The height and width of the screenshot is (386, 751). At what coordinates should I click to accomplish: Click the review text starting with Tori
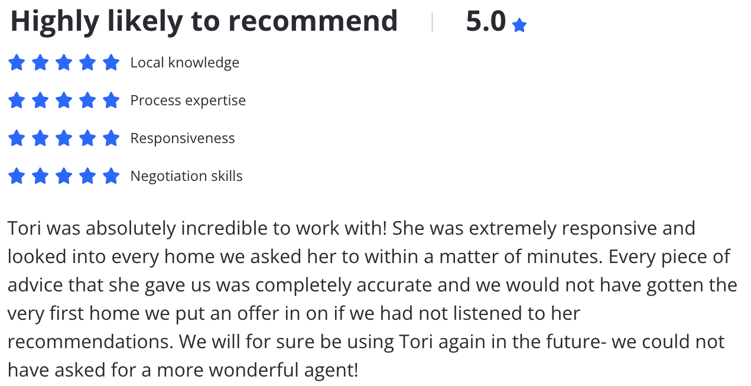point(372,299)
